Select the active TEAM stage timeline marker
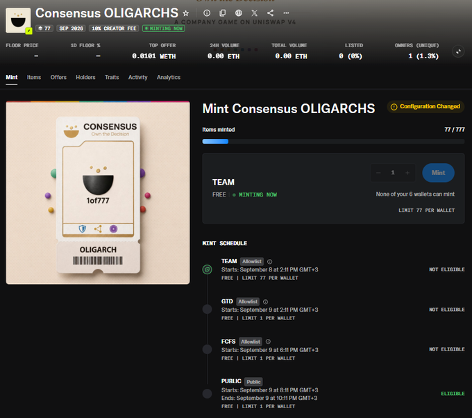 click(207, 269)
